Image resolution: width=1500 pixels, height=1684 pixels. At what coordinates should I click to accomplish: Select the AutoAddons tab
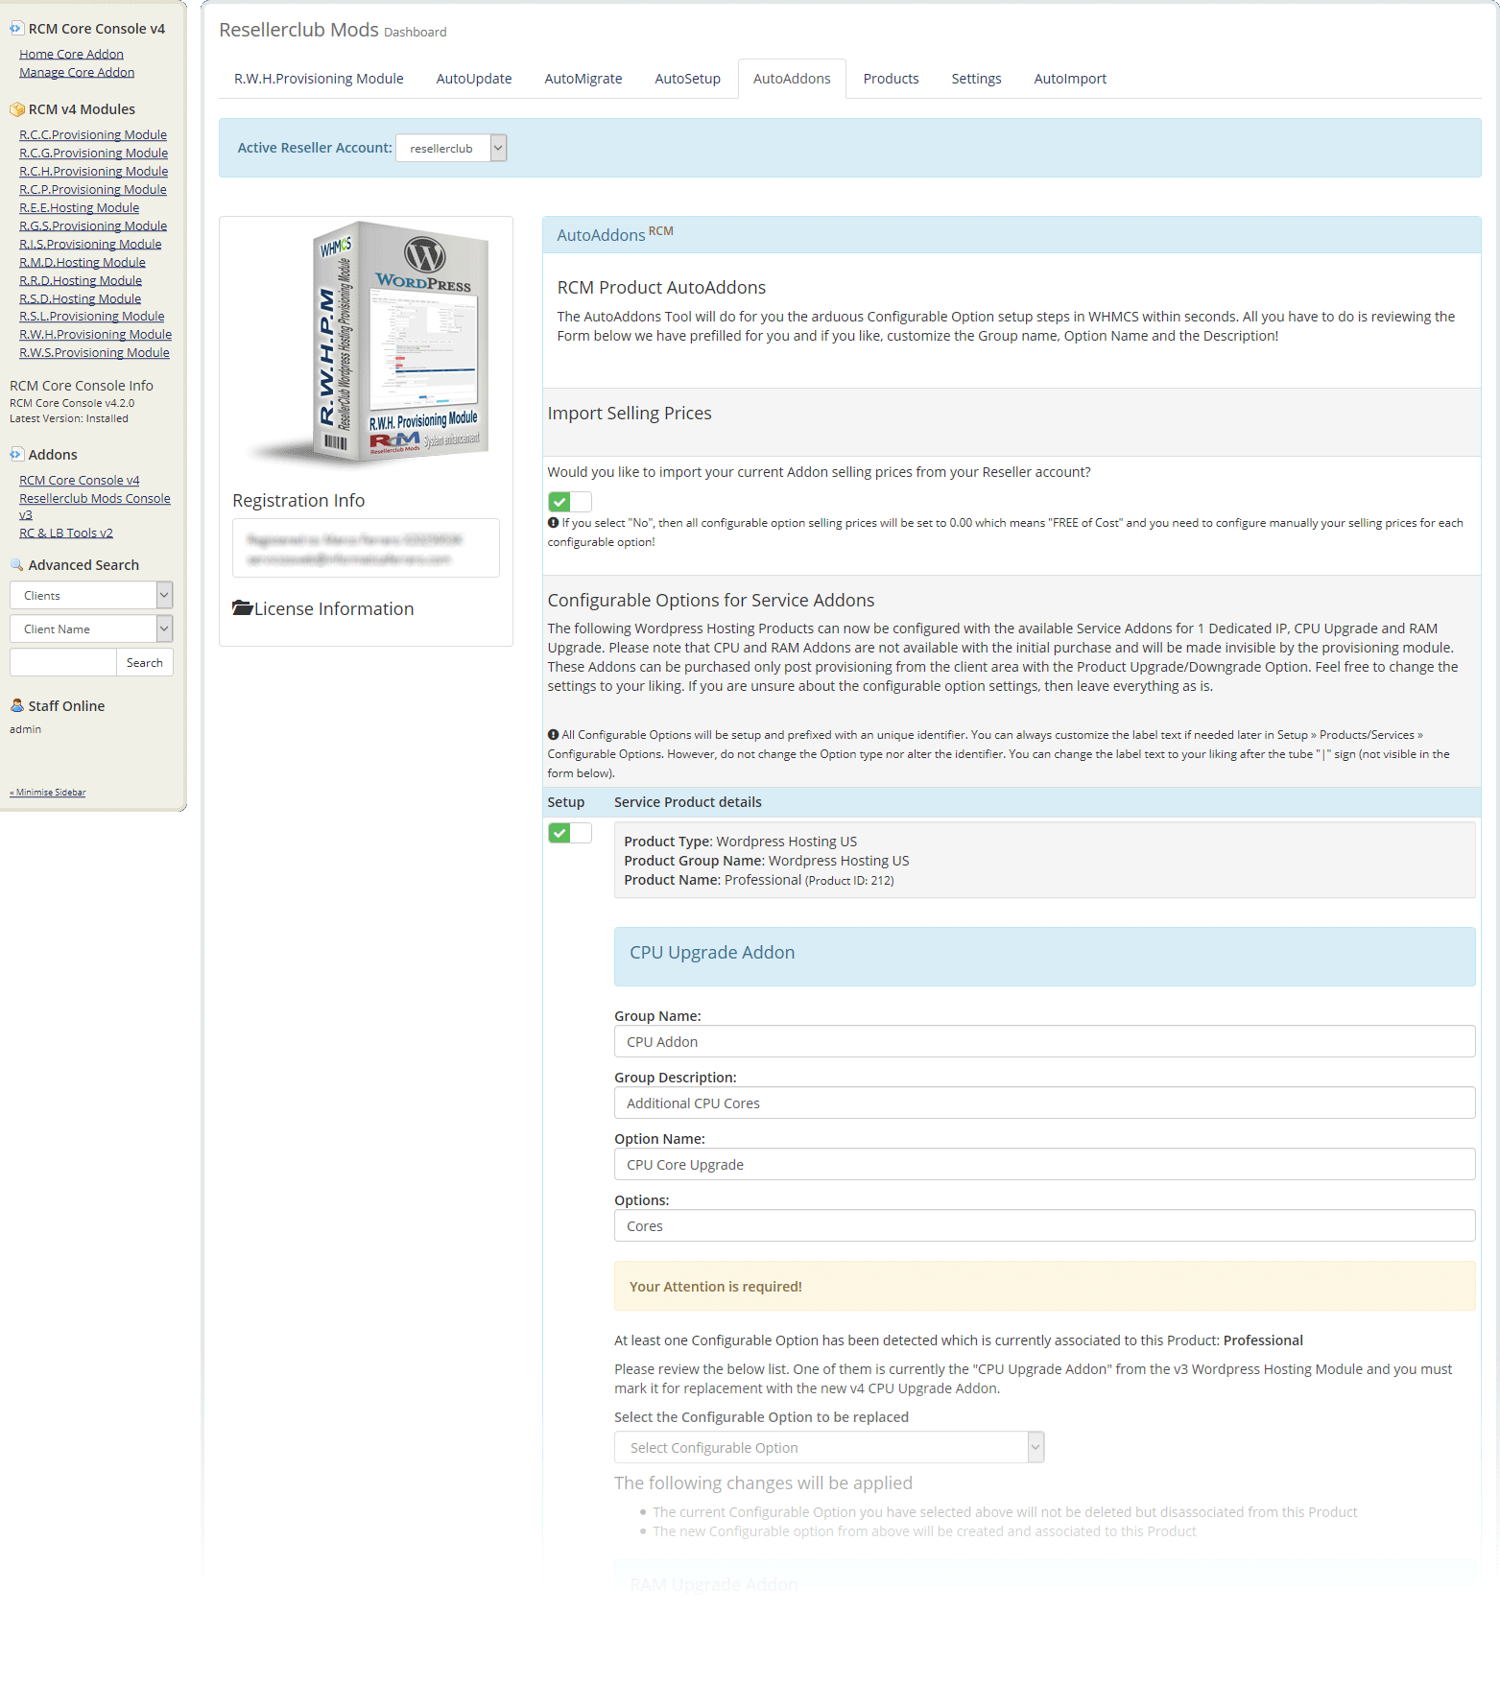[x=792, y=79]
